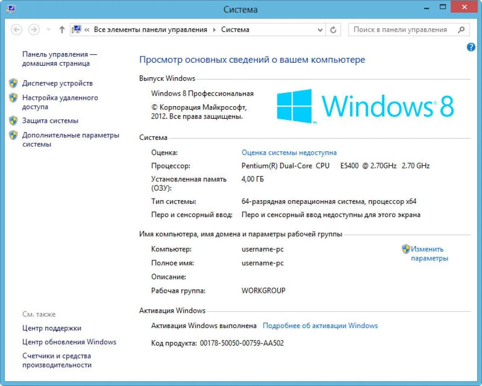Open 'Защита системы' link
The width and height of the screenshot is (482, 386).
click(x=50, y=121)
